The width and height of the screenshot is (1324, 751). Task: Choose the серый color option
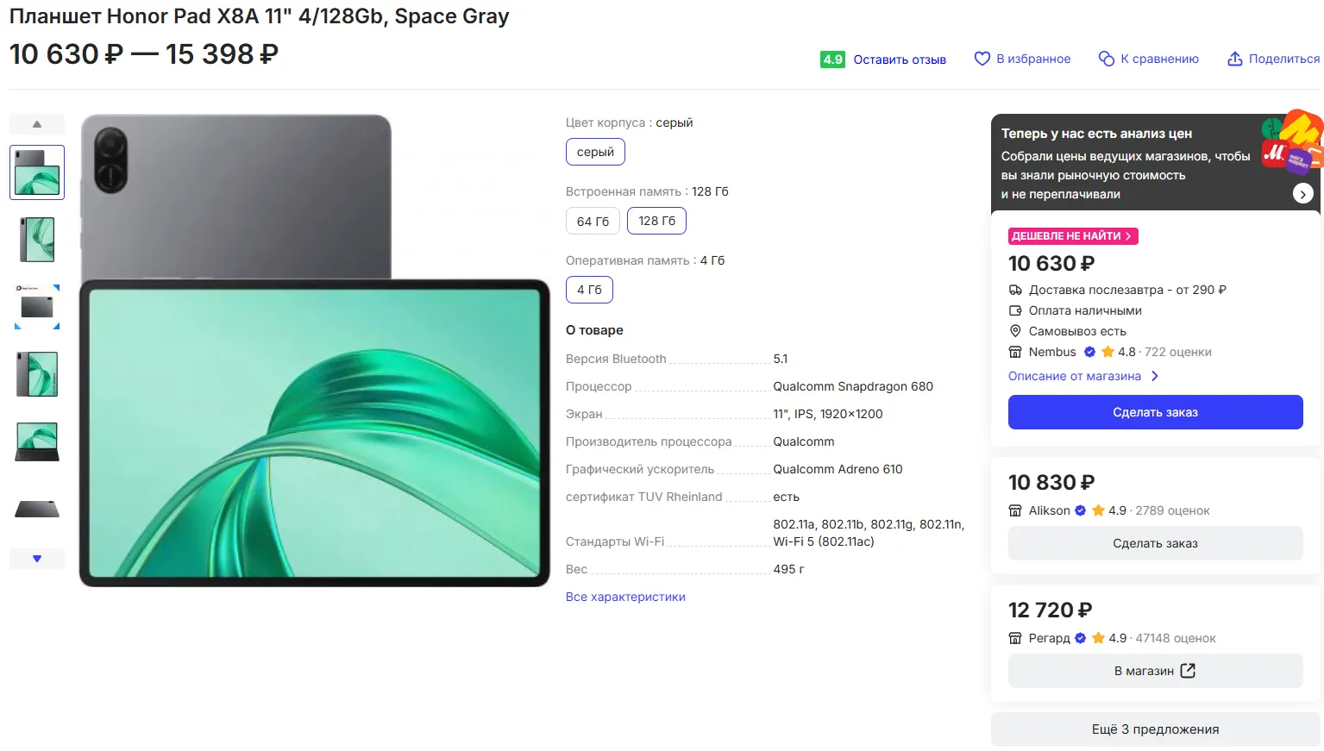click(595, 152)
